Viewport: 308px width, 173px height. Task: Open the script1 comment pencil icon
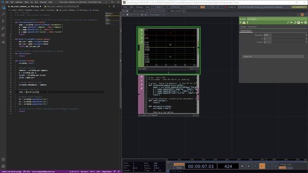pos(288,23)
